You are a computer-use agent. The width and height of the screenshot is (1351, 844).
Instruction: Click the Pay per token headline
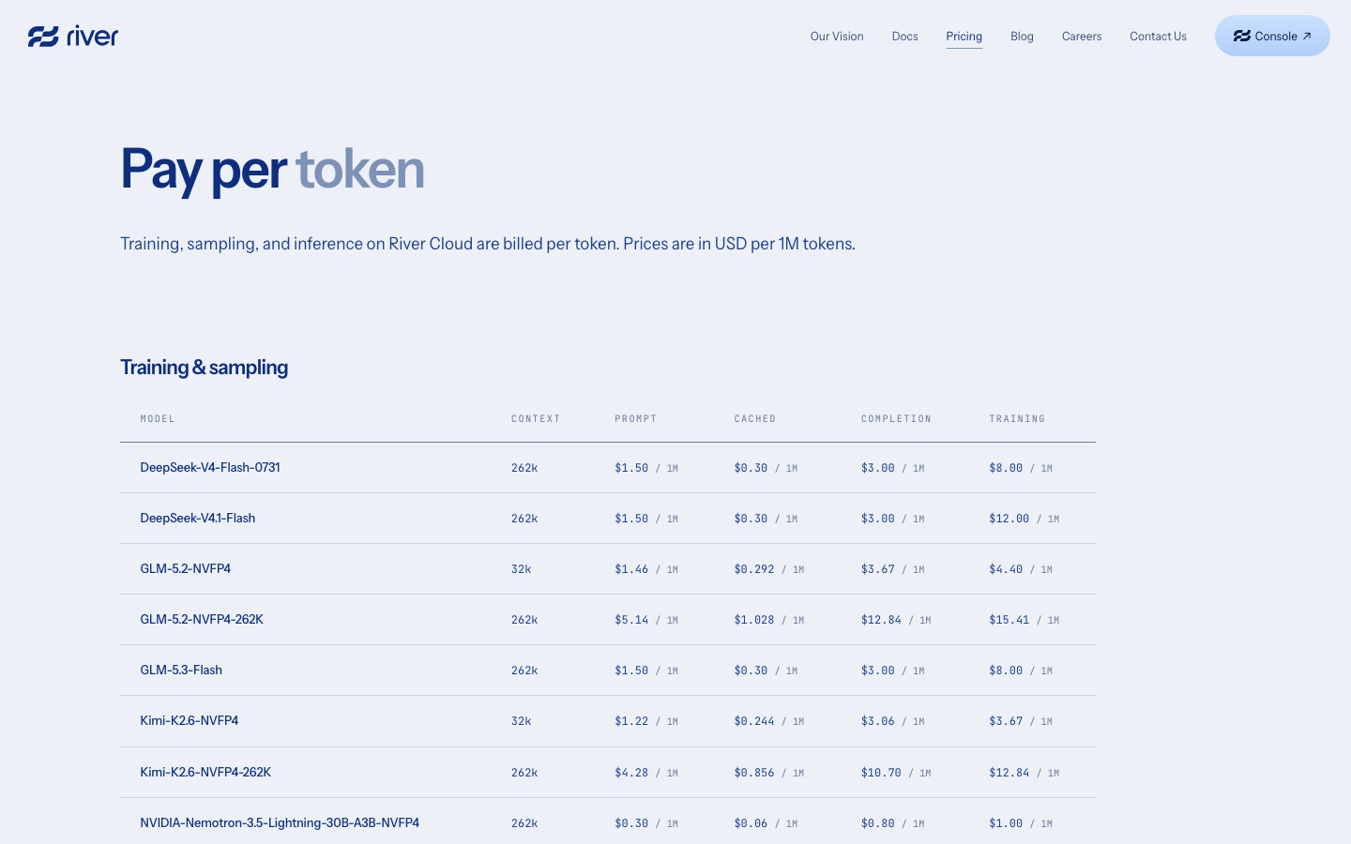coord(272,170)
